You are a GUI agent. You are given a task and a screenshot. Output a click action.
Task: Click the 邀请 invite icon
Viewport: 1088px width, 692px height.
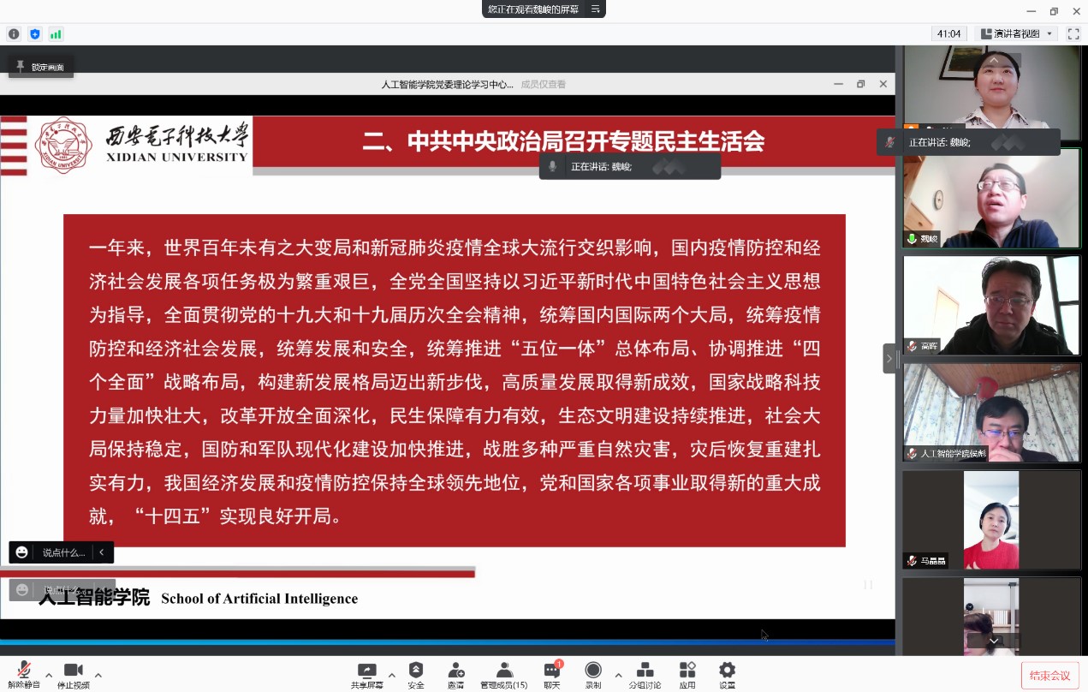[455, 674]
